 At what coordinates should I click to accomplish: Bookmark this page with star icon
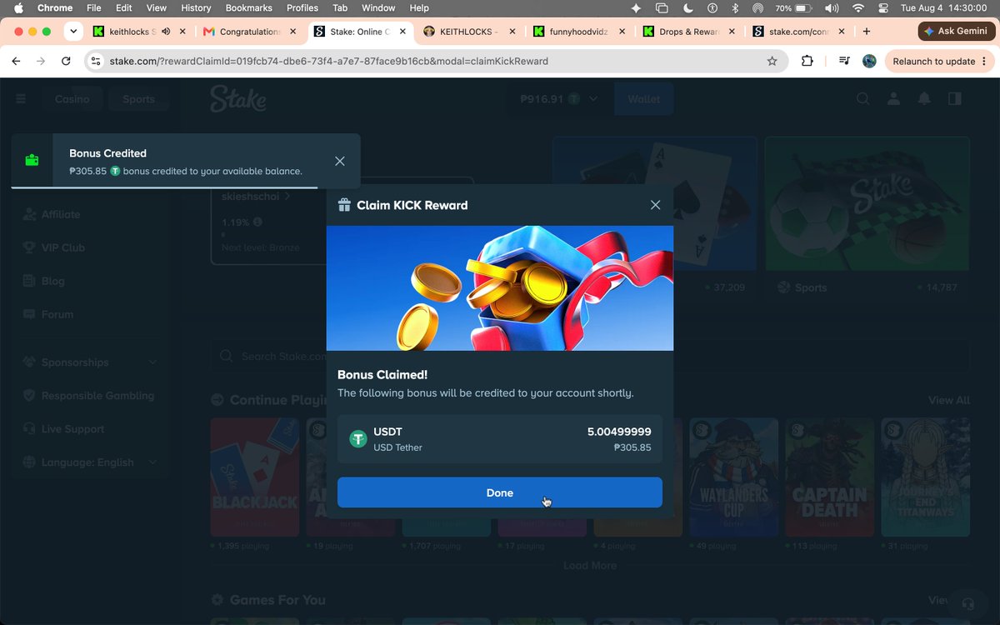(x=772, y=61)
